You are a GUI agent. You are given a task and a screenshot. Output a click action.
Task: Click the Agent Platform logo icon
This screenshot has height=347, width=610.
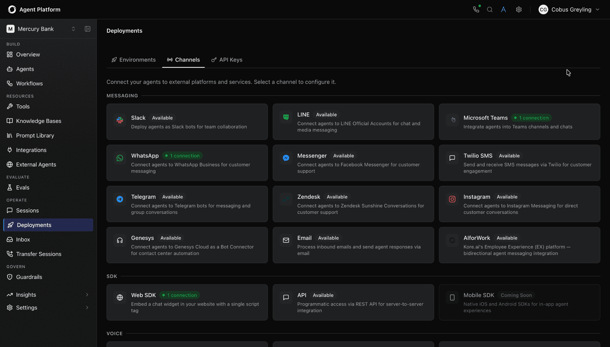[12, 10]
